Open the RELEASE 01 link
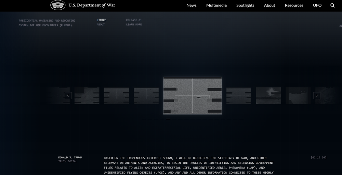Screen dimensions: 342x175 click(x=134, y=20)
